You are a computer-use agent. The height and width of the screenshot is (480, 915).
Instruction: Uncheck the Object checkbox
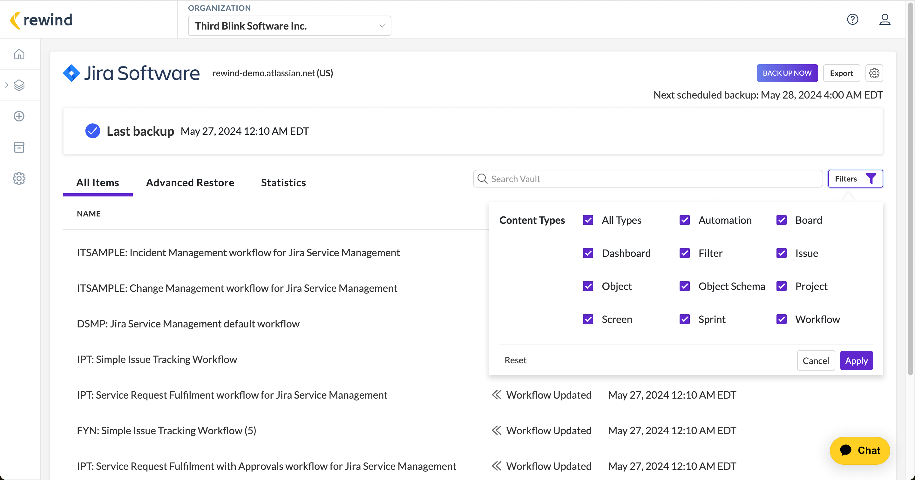pyautogui.click(x=588, y=286)
